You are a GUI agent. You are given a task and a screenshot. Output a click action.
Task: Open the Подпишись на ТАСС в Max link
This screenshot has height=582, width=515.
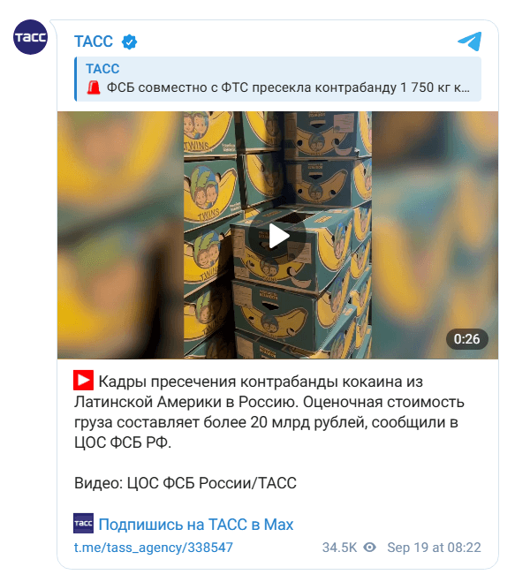(196, 525)
